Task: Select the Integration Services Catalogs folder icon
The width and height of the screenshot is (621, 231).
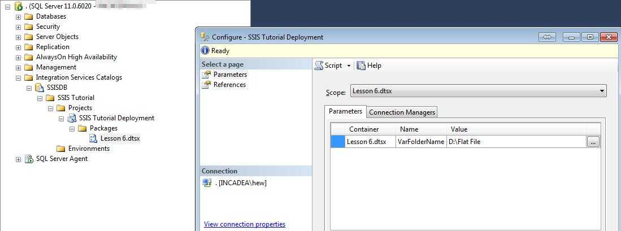Action: pos(28,77)
